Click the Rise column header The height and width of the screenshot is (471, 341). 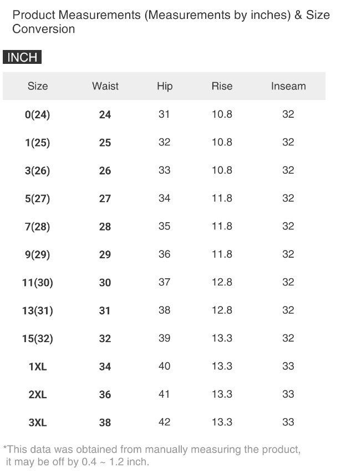point(222,86)
